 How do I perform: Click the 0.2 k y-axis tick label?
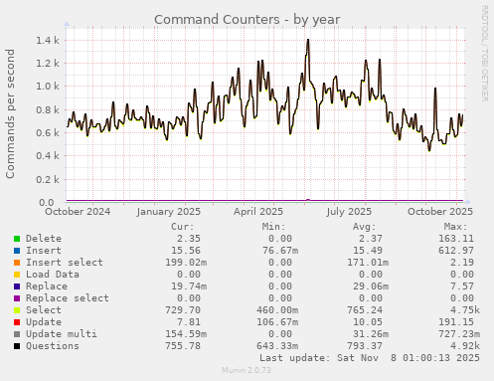click(48, 179)
